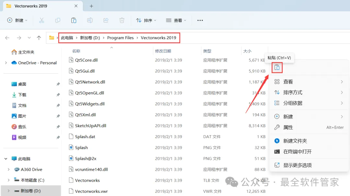This screenshot has height=196, width=350.
Task: Click 此电脑 in the address breadcrumb
Action: coord(67,38)
